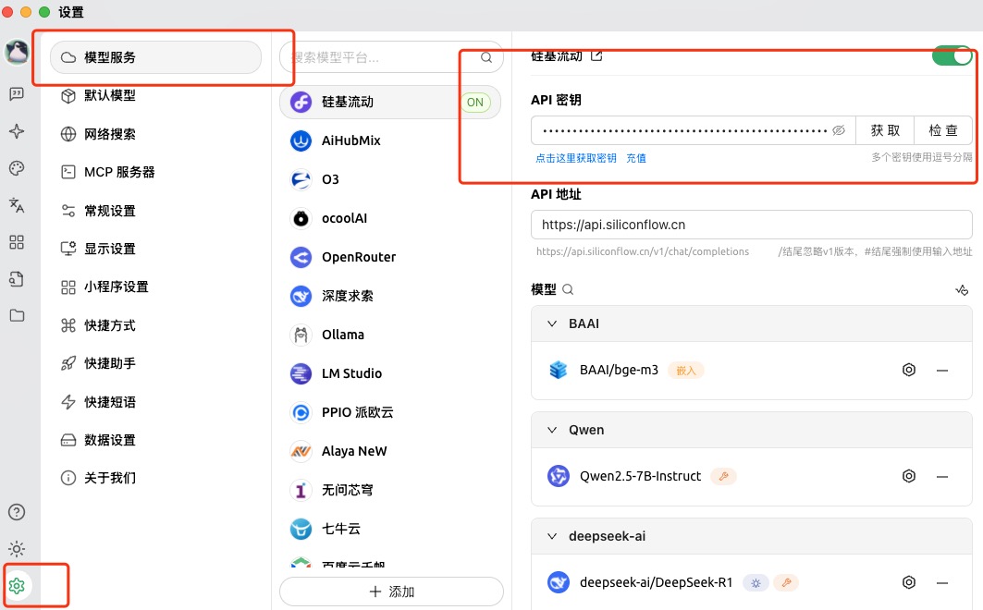Image resolution: width=983 pixels, height=610 pixels.
Task: Select 深度求索 provider
Action: point(390,297)
